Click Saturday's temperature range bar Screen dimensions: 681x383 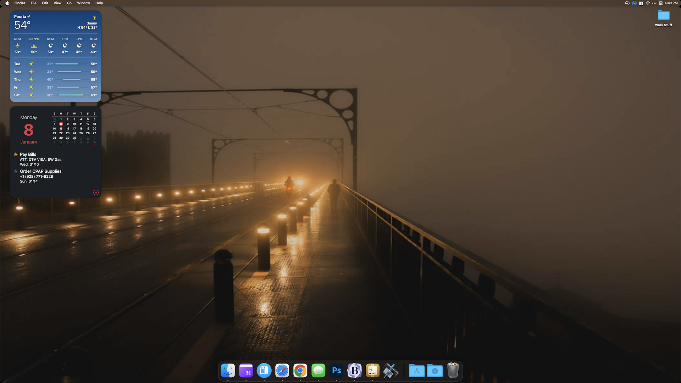(x=72, y=95)
